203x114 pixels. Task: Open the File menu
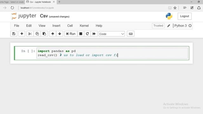(16, 26)
